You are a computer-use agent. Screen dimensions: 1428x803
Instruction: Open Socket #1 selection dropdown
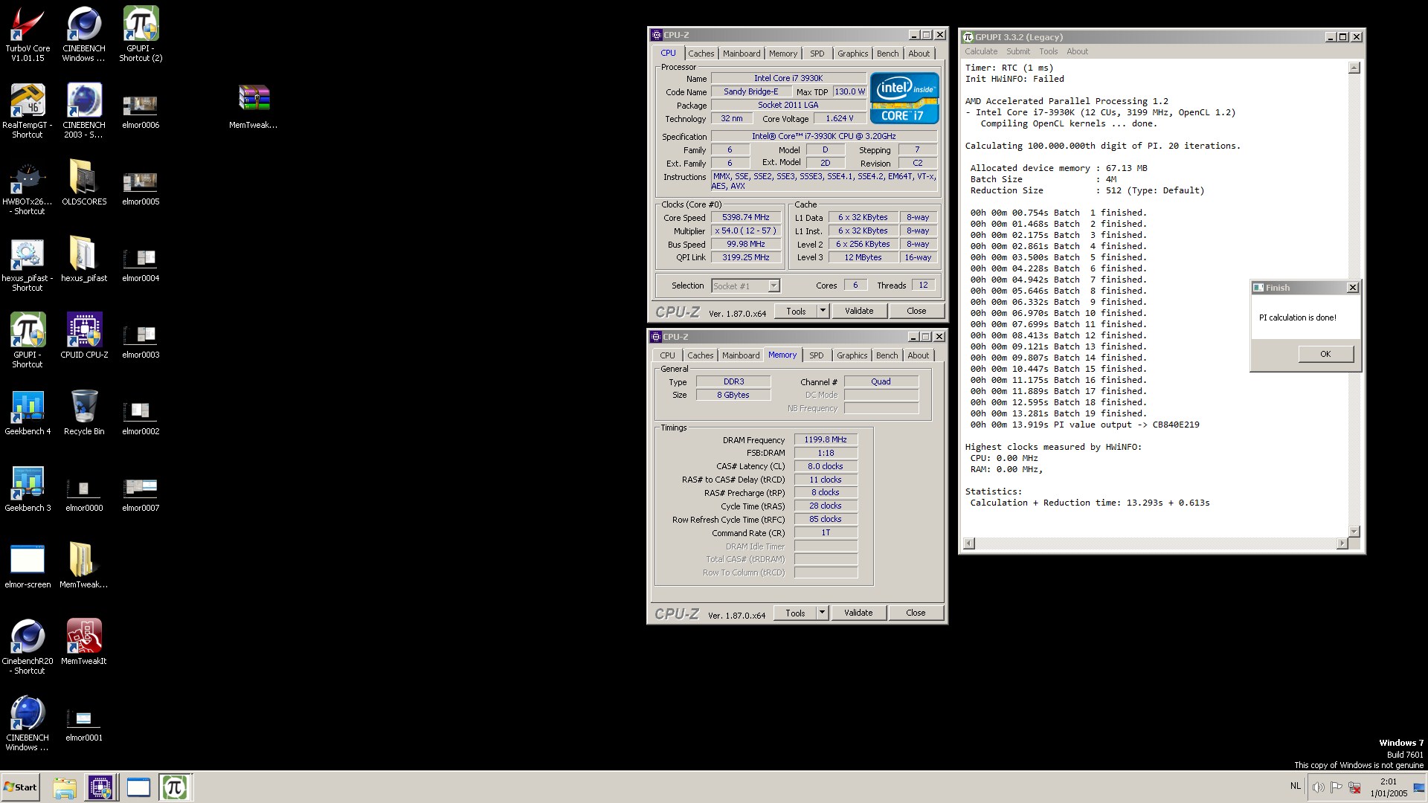tap(745, 286)
